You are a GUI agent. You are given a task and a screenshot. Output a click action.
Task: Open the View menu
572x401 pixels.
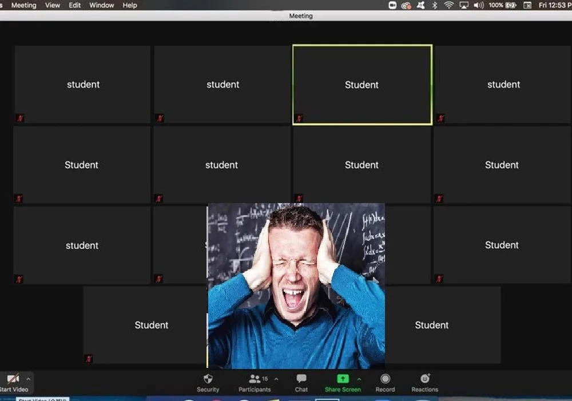click(x=53, y=5)
